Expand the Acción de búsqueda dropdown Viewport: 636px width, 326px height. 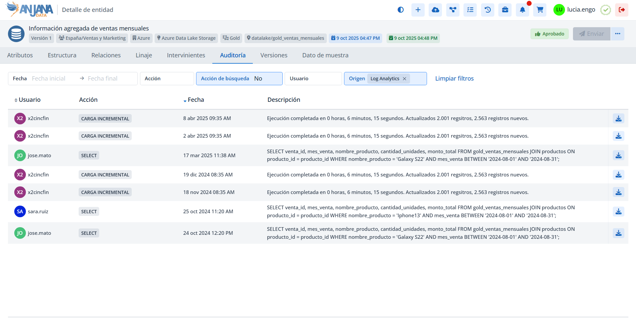coord(239,79)
